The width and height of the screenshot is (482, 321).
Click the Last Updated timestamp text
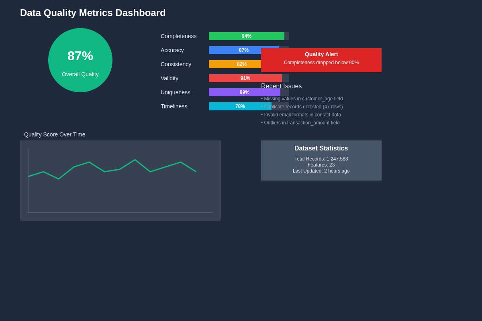[x=321, y=171]
